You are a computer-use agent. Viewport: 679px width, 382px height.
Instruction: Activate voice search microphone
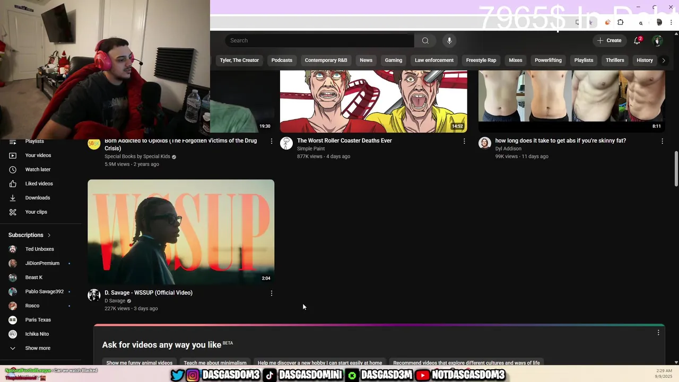[x=449, y=40]
